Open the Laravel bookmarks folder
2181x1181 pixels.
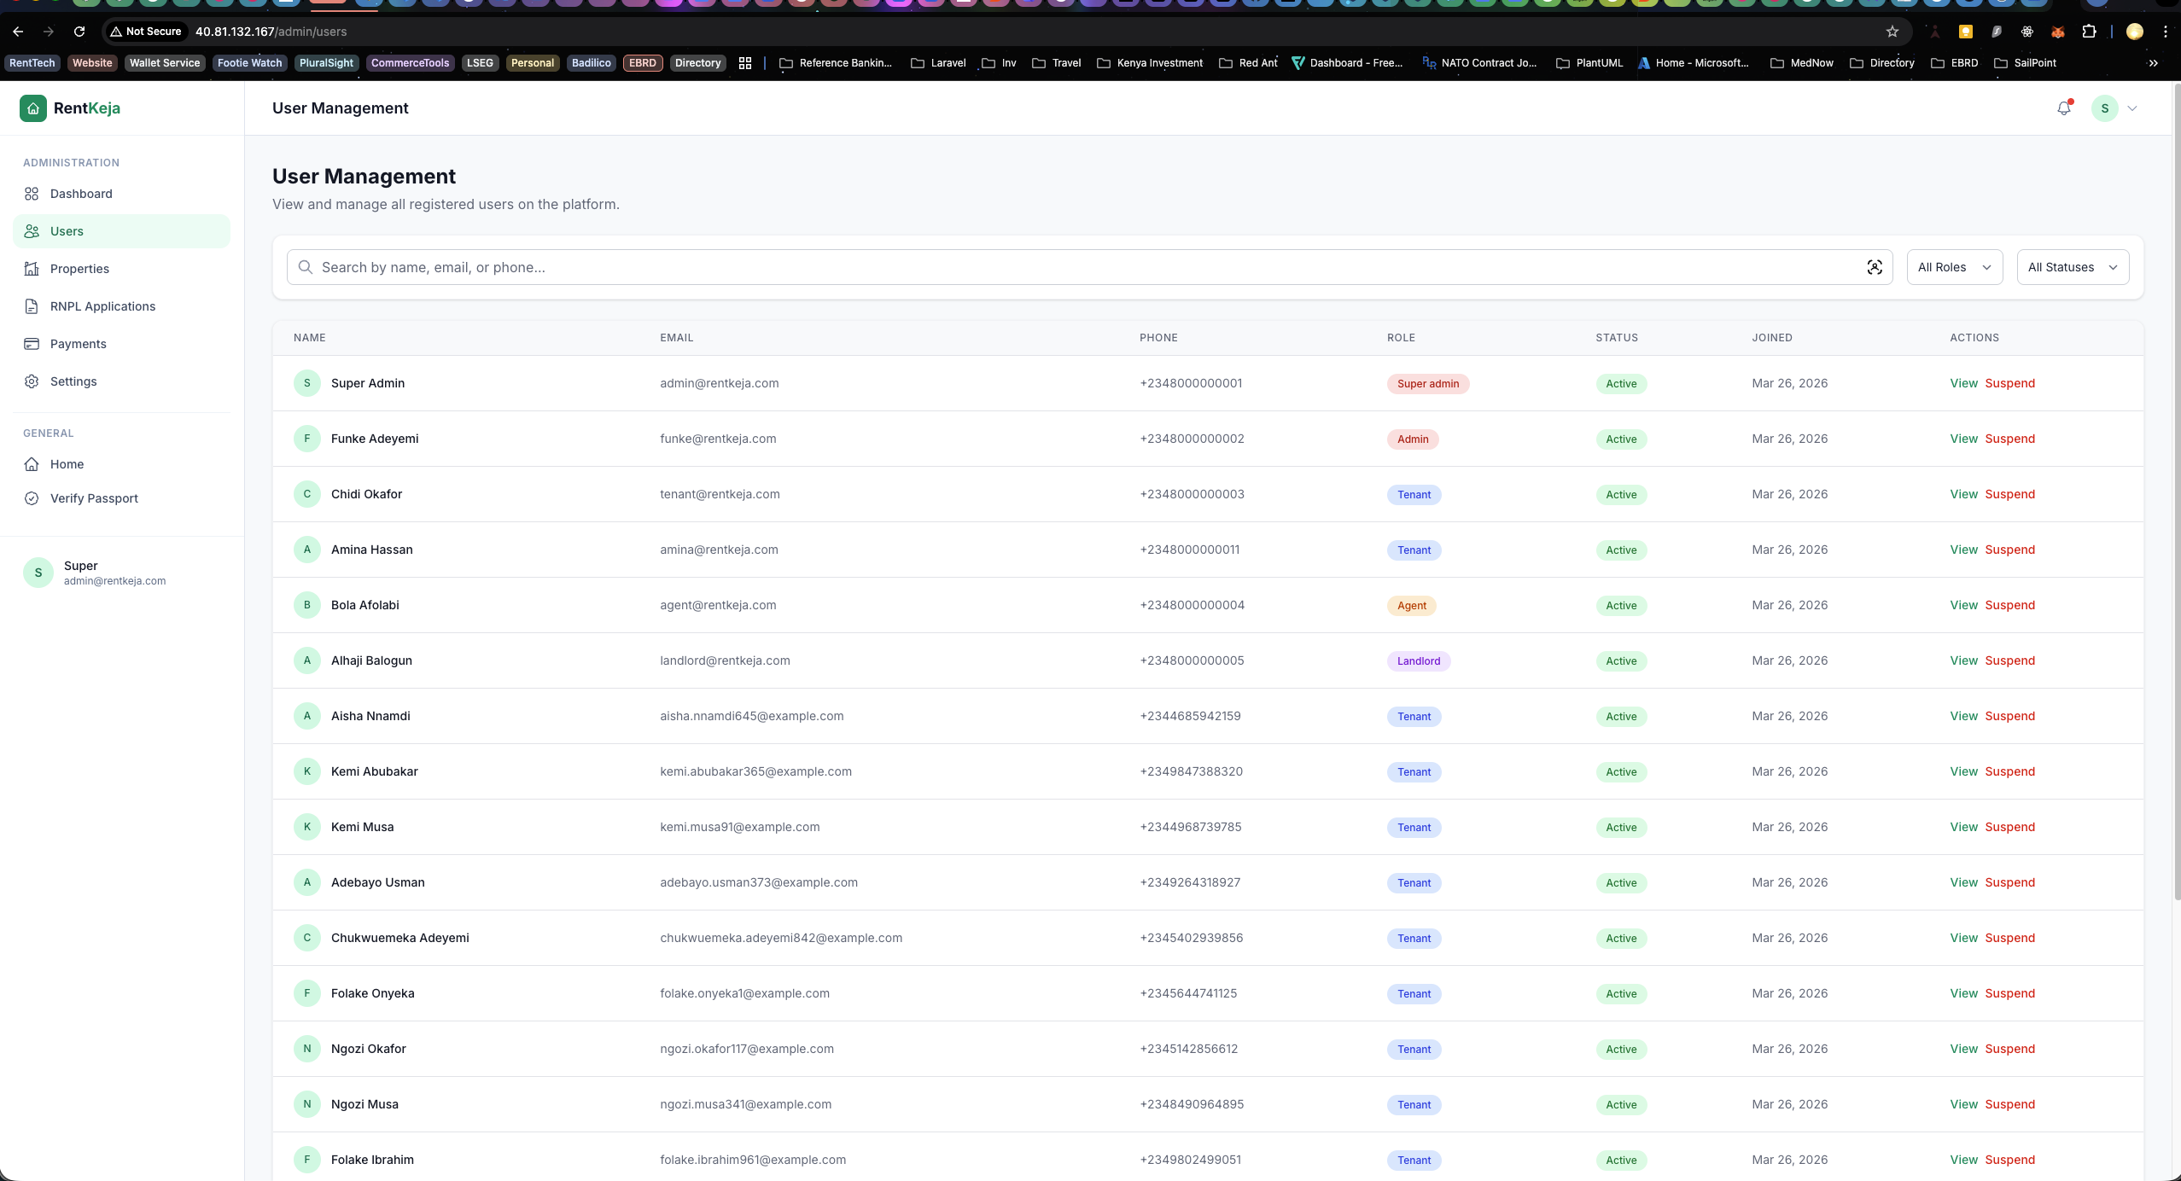pyautogui.click(x=938, y=63)
